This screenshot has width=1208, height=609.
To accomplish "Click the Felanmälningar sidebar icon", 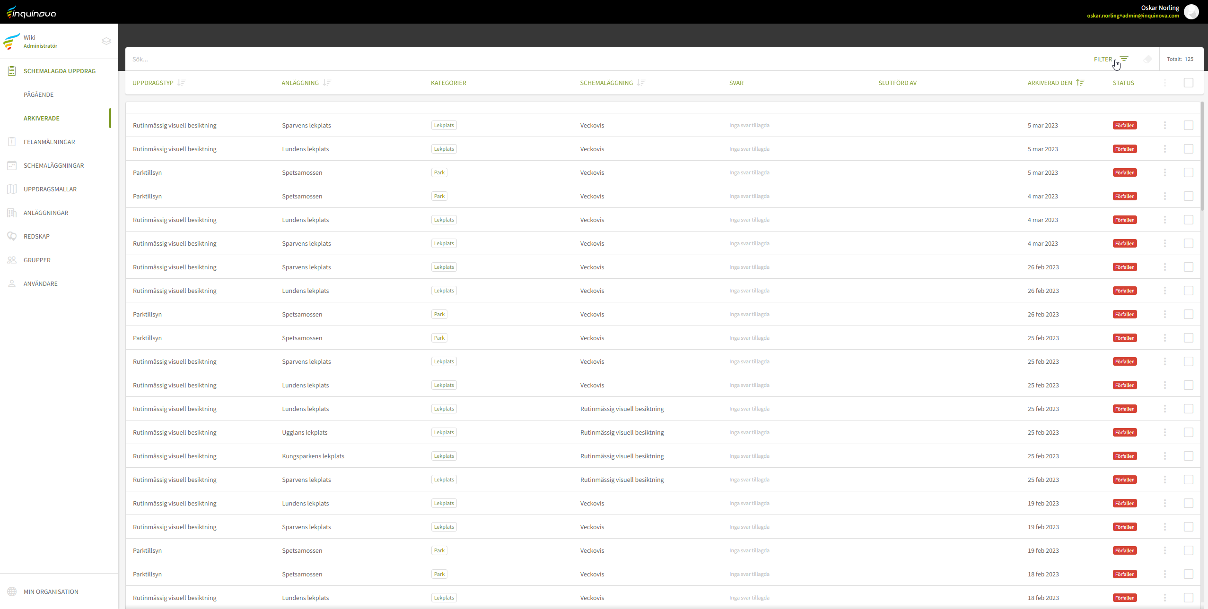I will point(12,142).
